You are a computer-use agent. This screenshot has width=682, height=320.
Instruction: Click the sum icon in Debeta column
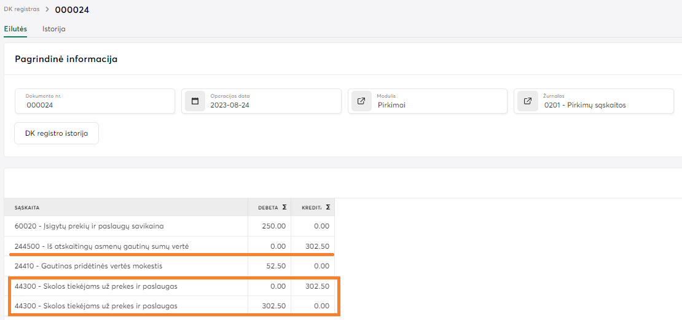[x=284, y=208]
